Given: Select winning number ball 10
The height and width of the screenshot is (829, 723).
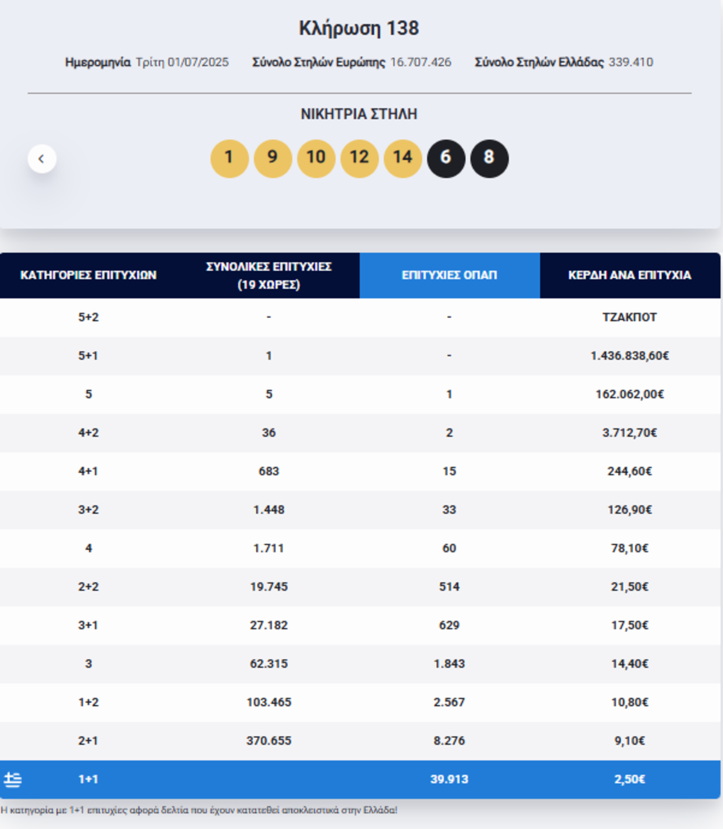Looking at the screenshot, I should 316,158.
